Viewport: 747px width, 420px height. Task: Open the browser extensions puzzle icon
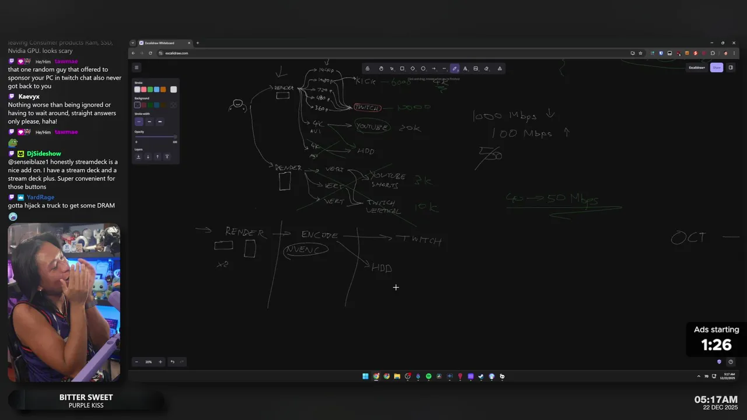pos(713,53)
